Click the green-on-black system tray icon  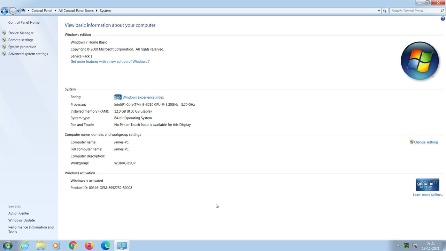[x=406, y=246]
